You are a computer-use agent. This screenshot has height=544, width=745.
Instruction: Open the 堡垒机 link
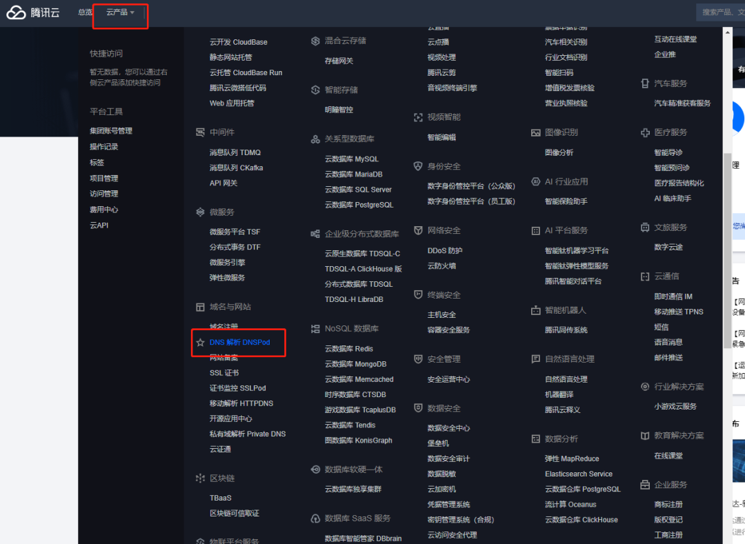[438, 443]
